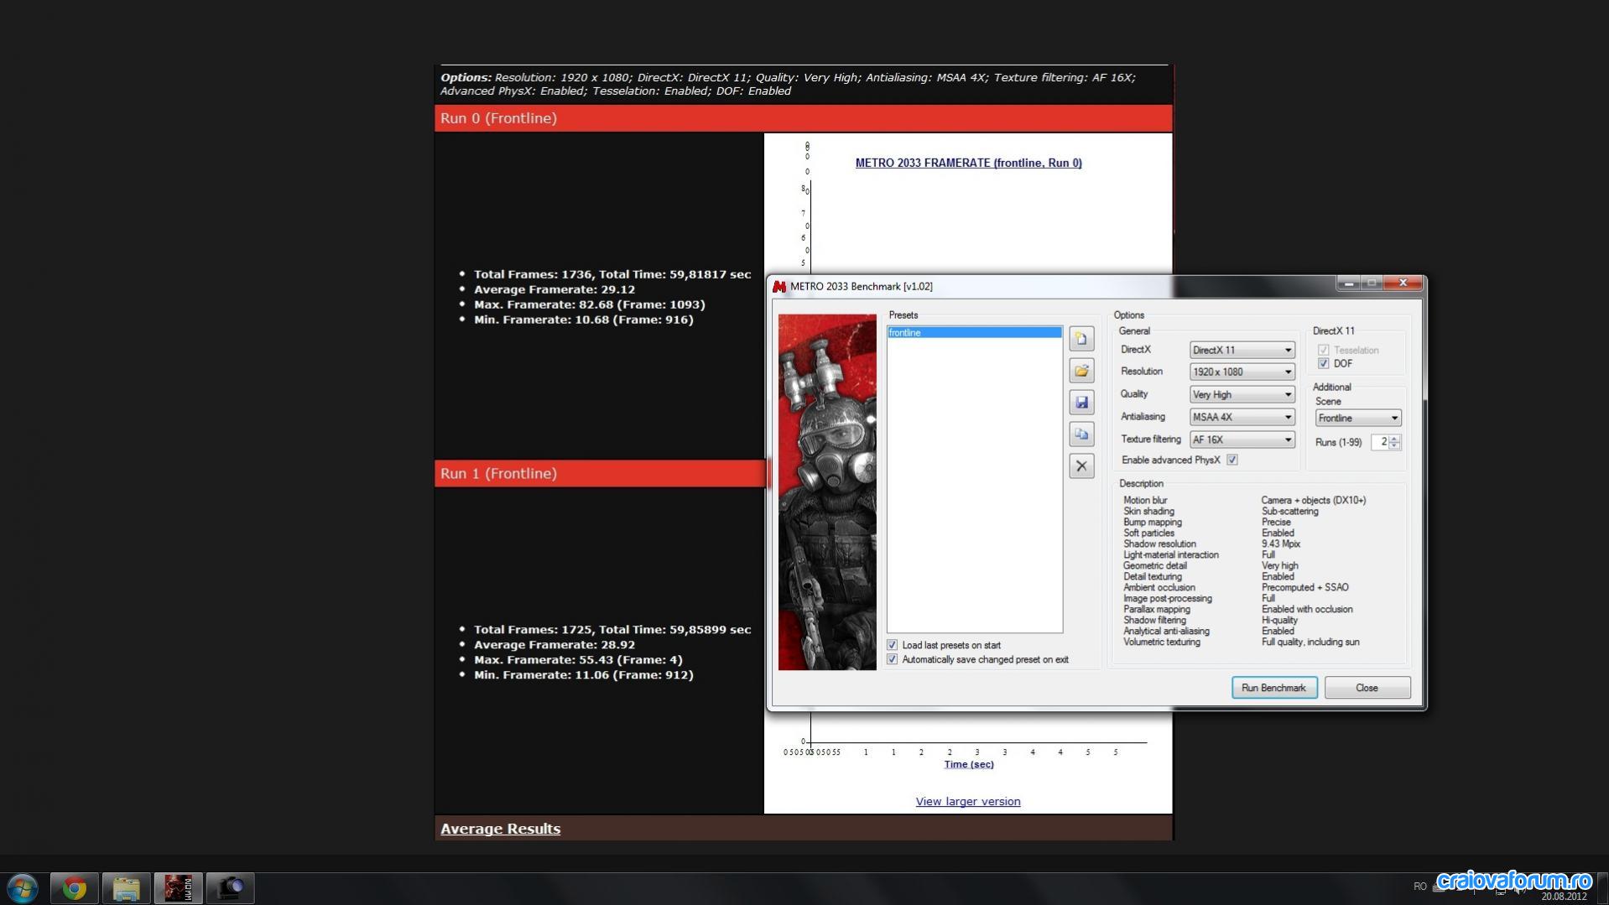
Task: Select the Metro 2033 taskbar icon
Action: (x=178, y=888)
